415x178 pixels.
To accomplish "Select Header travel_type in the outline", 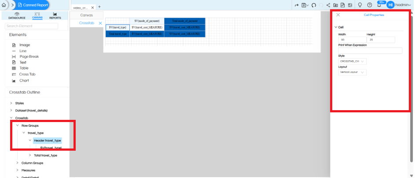I will 48,141.
